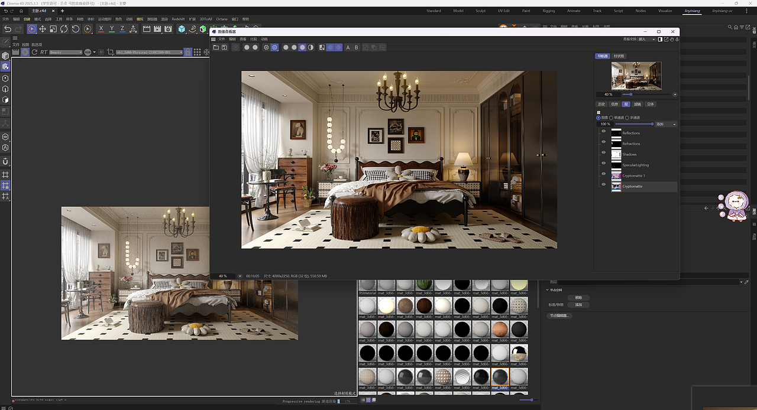
Task: Click the save image icon in Picture Viewer
Action: point(224,47)
